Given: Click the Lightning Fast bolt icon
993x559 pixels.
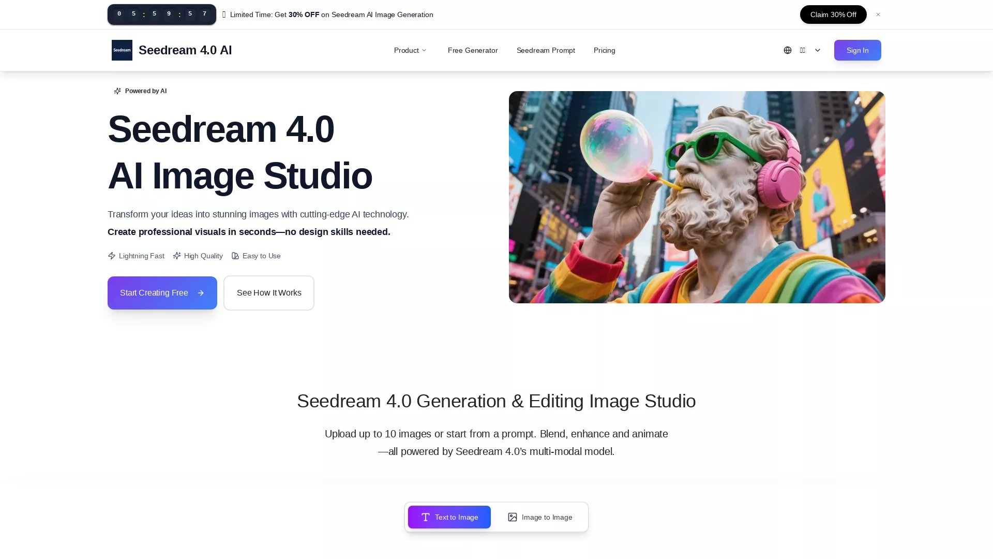Looking at the screenshot, I should click(x=112, y=256).
